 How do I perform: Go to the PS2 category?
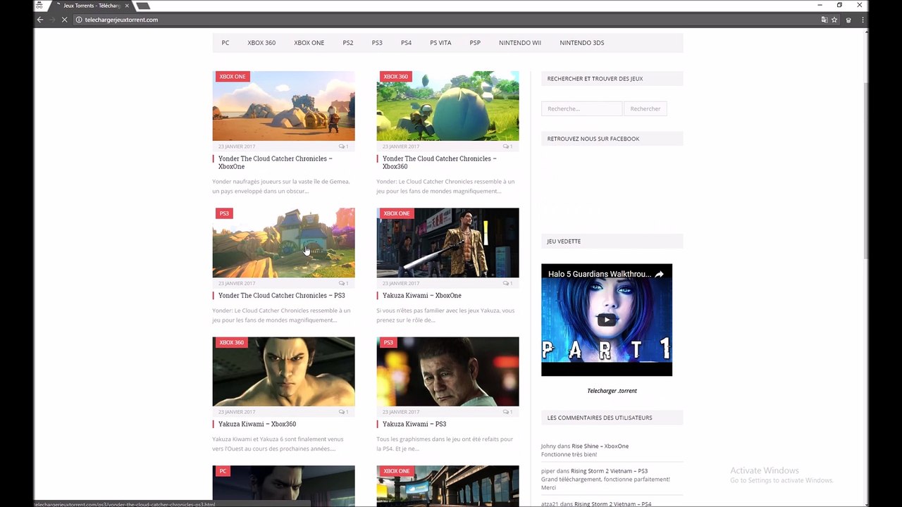(x=348, y=43)
